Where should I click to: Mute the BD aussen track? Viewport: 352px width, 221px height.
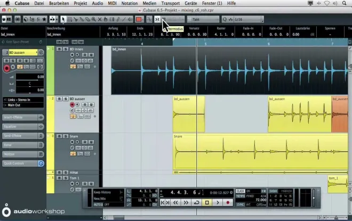click(59, 99)
